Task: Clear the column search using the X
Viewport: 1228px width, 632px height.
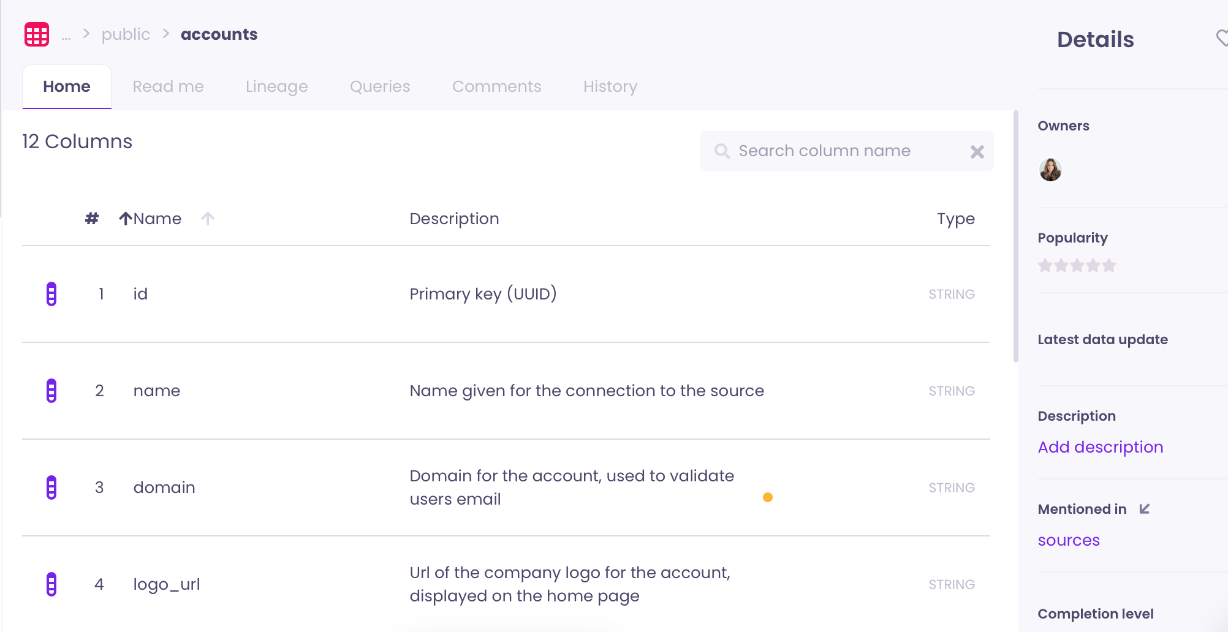Action: click(x=977, y=151)
